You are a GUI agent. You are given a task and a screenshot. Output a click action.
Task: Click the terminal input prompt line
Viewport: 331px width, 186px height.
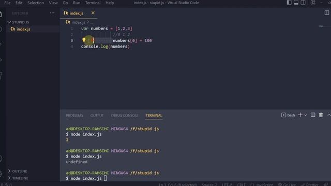point(86,178)
